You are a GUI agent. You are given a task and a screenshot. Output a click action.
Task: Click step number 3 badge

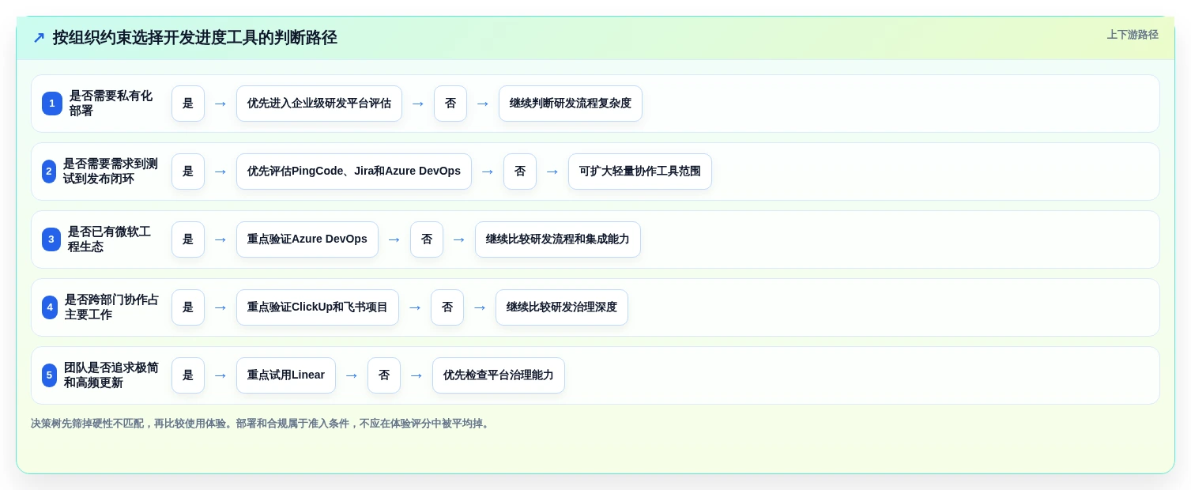(51, 239)
